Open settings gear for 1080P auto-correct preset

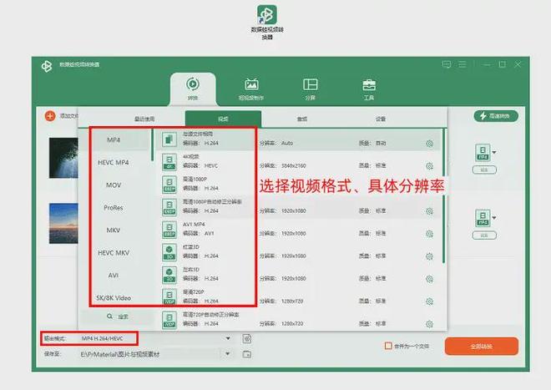(x=429, y=211)
